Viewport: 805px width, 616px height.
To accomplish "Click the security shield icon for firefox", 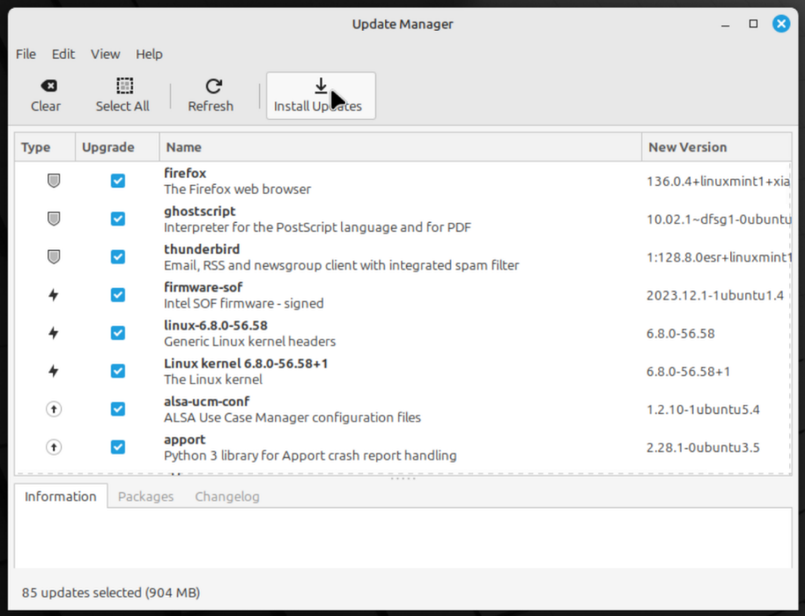I will pyautogui.click(x=54, y=181).
